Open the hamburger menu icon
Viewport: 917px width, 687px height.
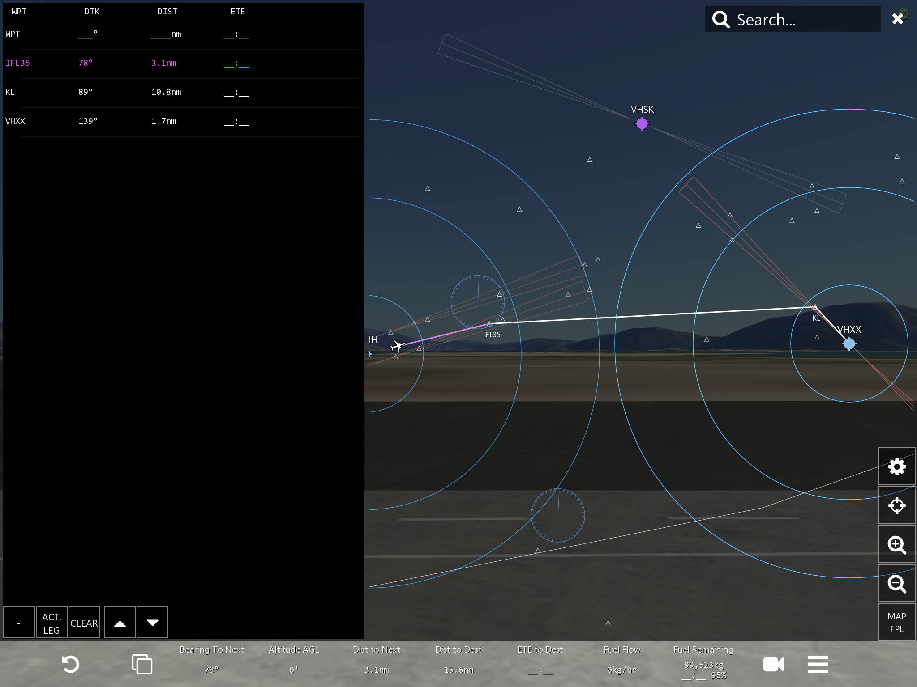[x=818, y=664]
